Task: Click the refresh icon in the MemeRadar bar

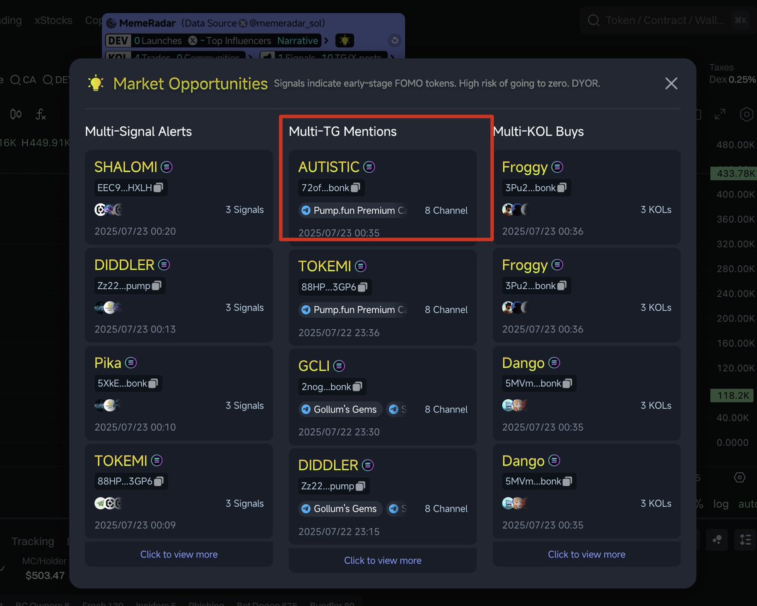Action: [394, 40]
